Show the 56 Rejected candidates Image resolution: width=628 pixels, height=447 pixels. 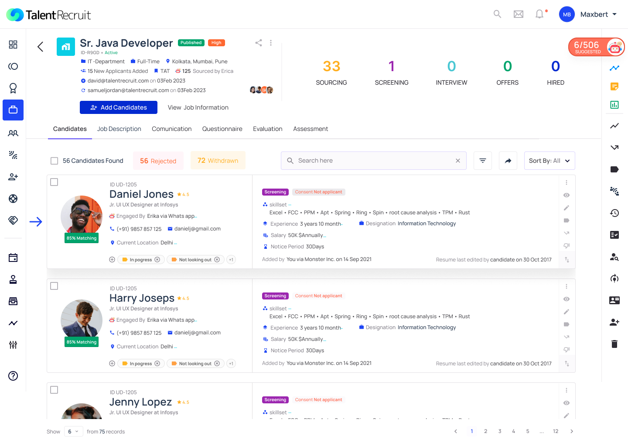[158, 161]
